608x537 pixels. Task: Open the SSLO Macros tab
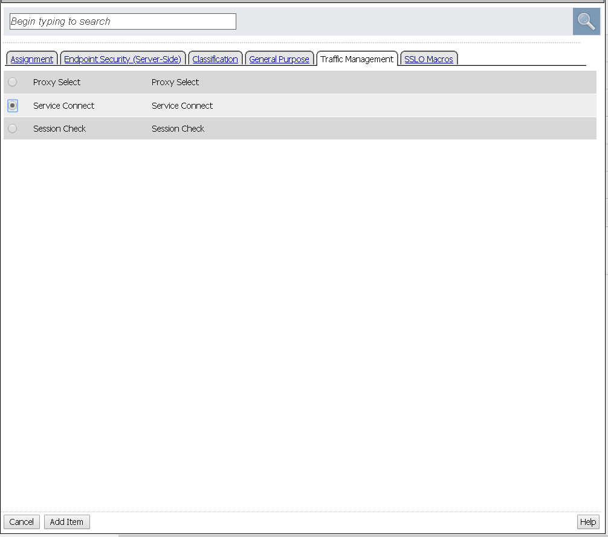click(429, 59)
